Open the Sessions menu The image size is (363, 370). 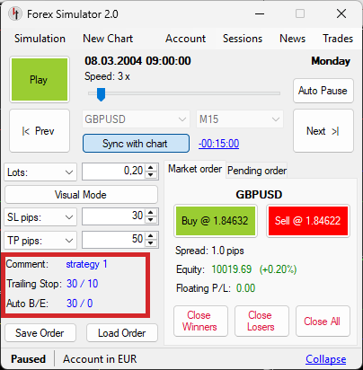click(x=243, y=39)
